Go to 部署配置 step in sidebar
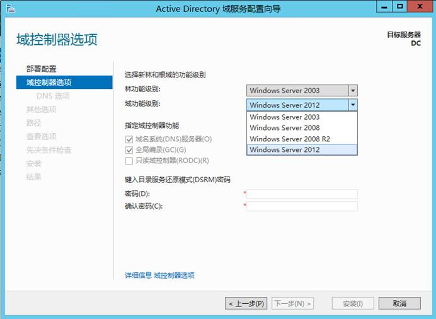Image resolution: width=436 pixels, height=319 pixels. pyautogui.click(x=42, y=69)
